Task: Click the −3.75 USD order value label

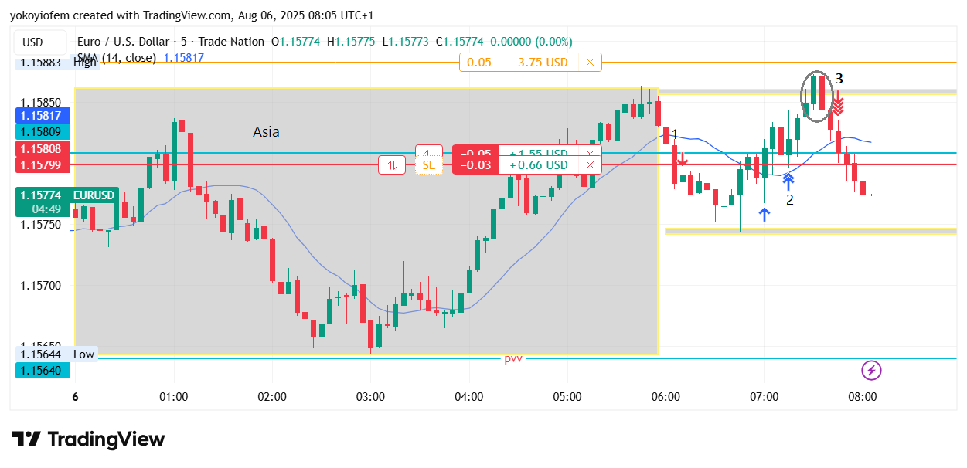Action: (x=539, y=63)
